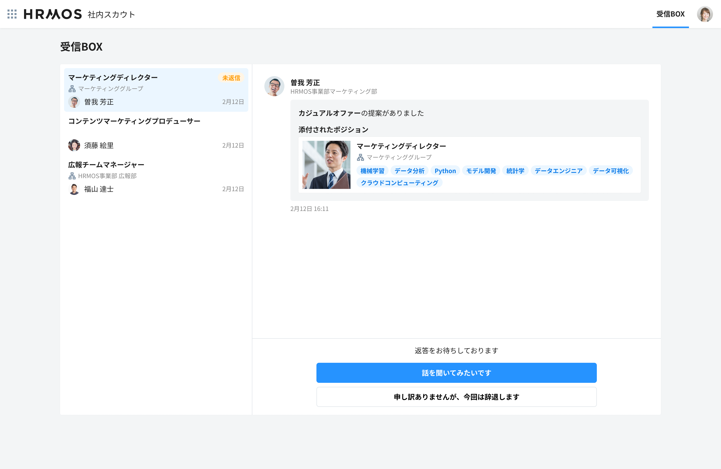This screenshot has height=469, width=721.
Task: Click the org chart icon under マーケティングディレクター
Action: tap(72, 88)
